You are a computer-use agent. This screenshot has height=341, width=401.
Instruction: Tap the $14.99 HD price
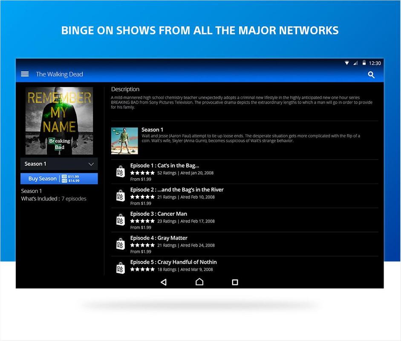click(74, 181)
